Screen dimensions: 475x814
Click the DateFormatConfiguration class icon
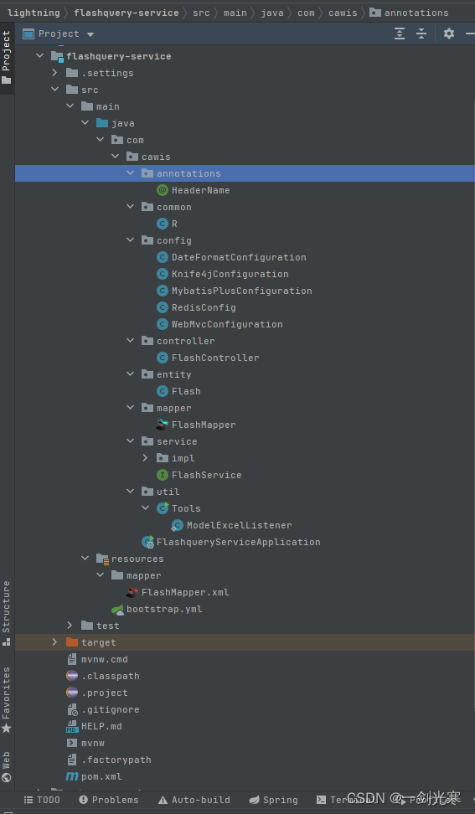point(163,257)
